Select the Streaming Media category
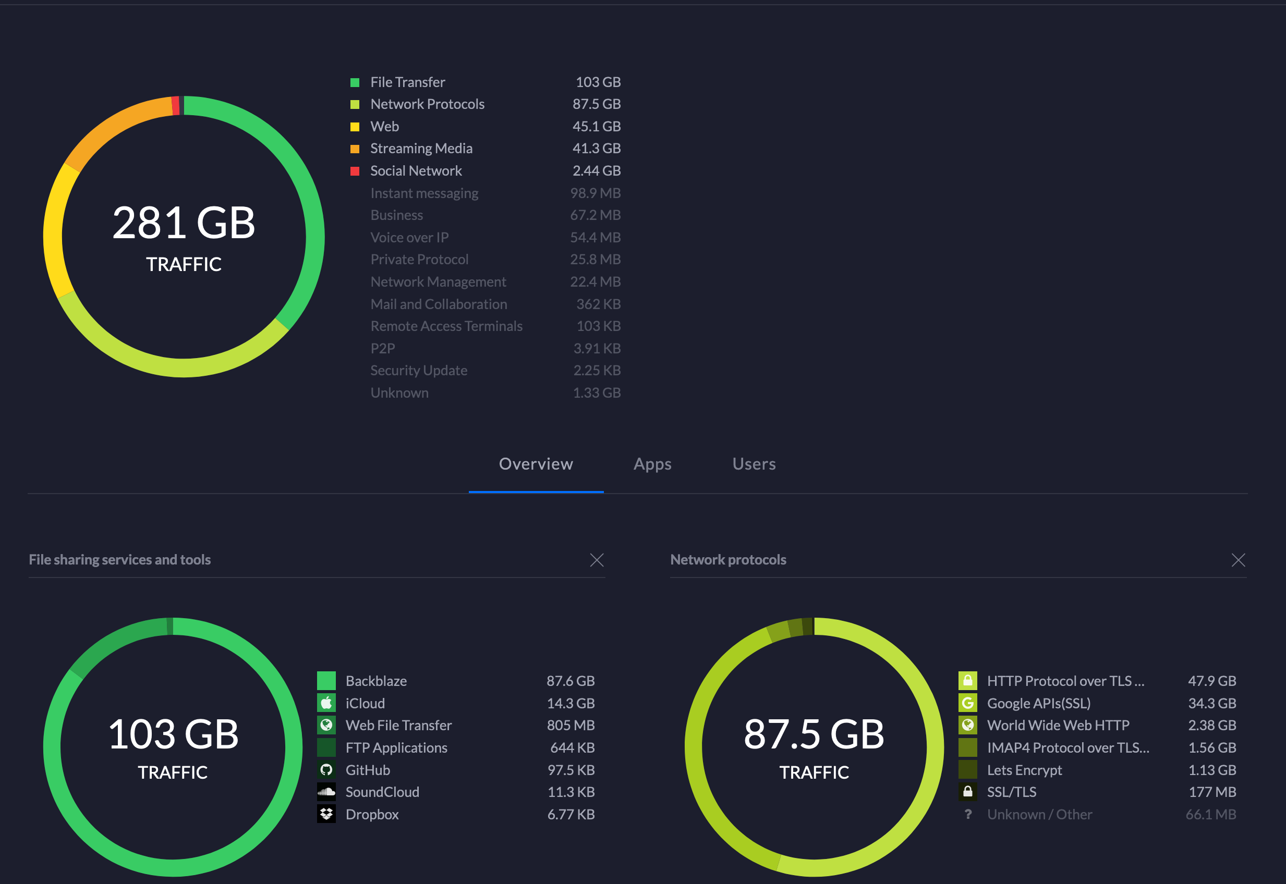The width and height of the screenshot is (1286, 884). pos(421,149)
